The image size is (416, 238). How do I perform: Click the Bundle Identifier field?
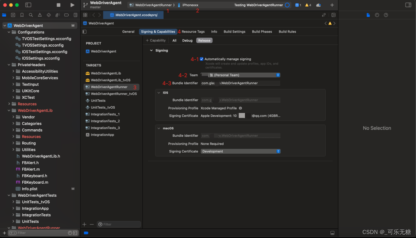[240, 83]
